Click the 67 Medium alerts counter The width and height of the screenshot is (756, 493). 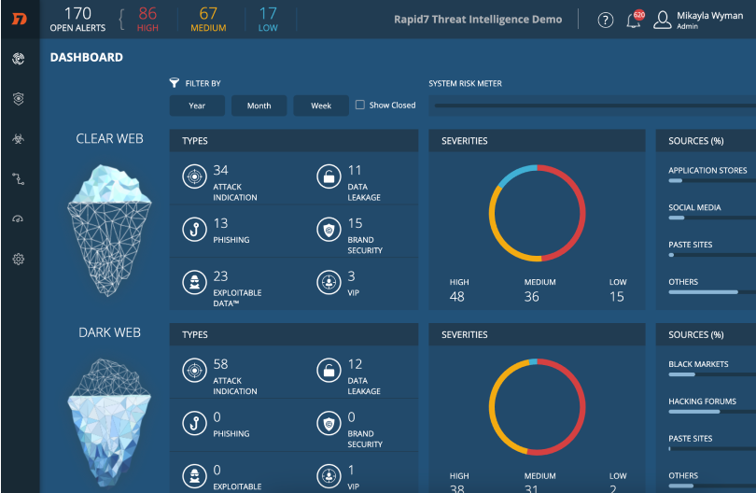coord(208,20)
